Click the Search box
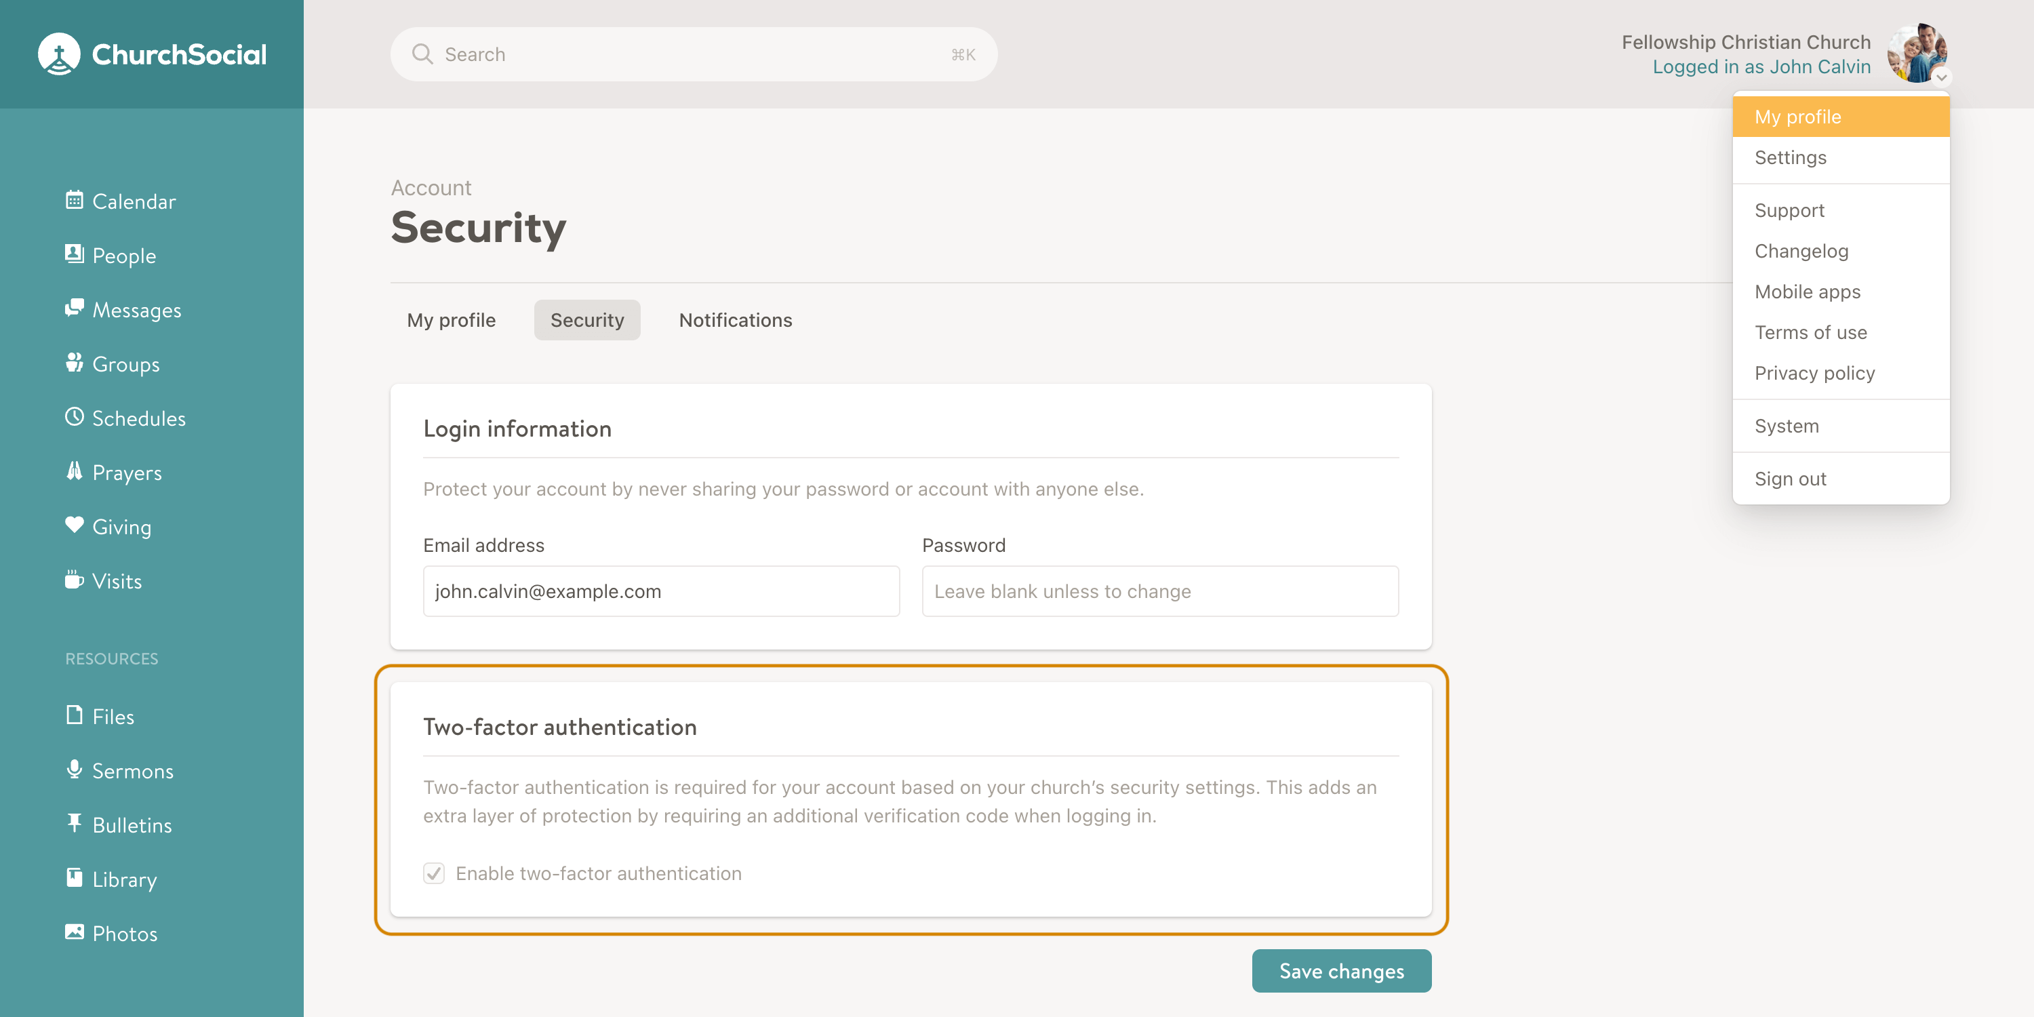Image resolution: width=2034 pixels, height=1017 pixels. (x=694, y=54)
